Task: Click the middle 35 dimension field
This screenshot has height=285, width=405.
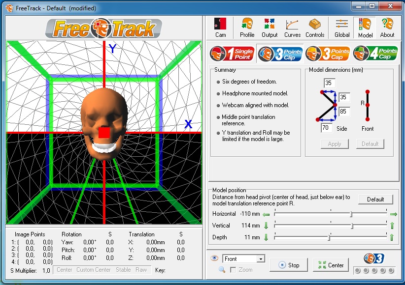Action: coord(344,97)
